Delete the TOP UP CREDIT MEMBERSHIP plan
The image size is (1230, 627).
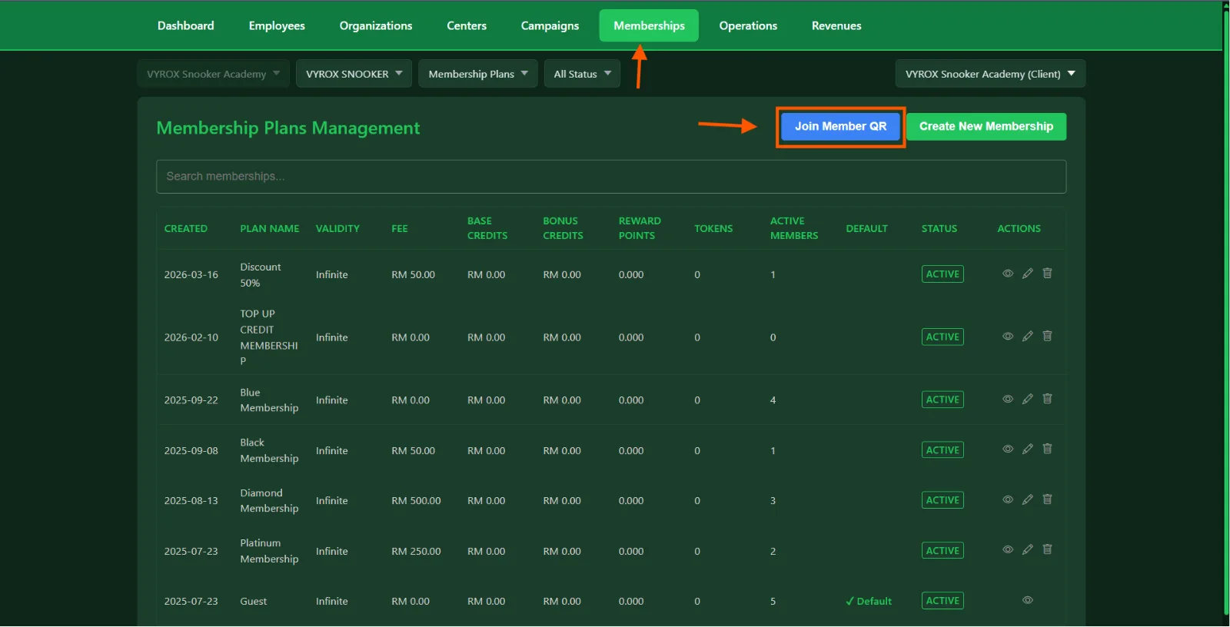tap(1047, 336)
